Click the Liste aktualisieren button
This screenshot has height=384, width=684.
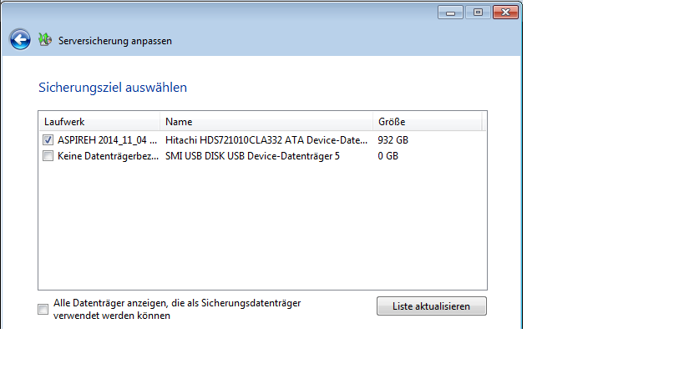pos(432,306)
